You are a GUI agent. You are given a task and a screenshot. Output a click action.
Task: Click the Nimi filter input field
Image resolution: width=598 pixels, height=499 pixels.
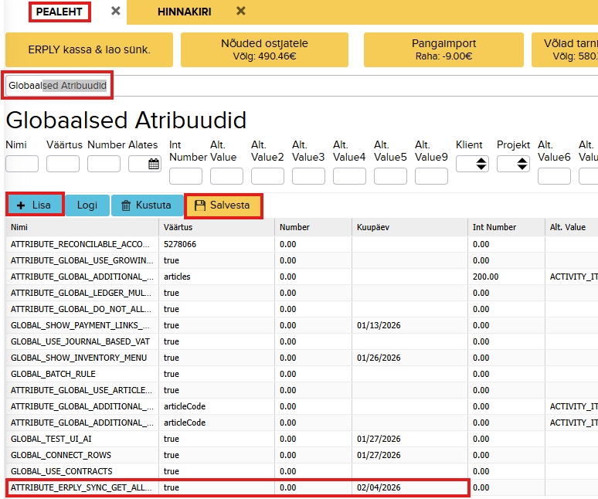[x=22, y=164]
